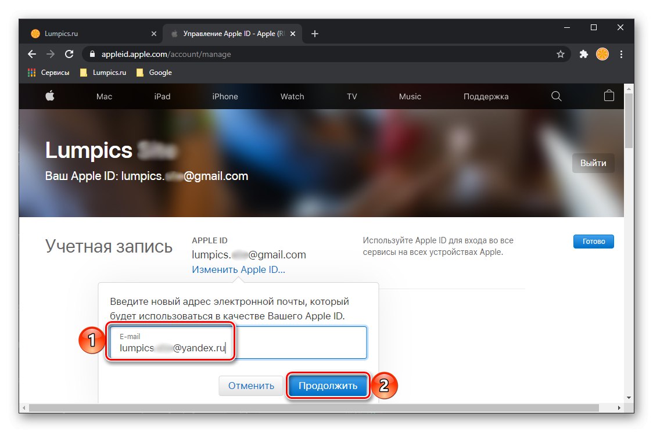Screen dimensions: 653x432
Task: Open Apple site search
Action: (556, 96)
